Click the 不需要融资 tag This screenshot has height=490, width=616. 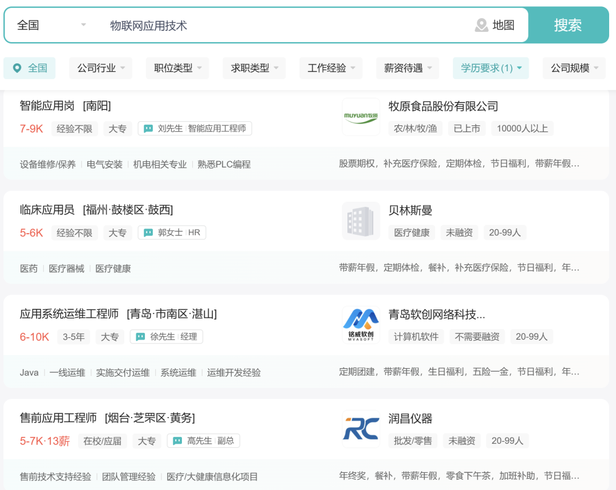(x=477, y=336)
